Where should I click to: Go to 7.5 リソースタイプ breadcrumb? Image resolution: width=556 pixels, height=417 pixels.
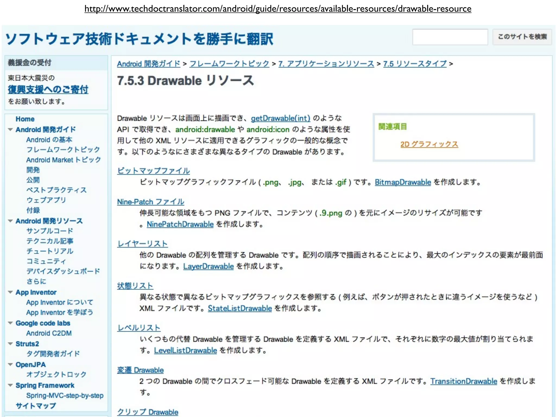coord(415,64)
